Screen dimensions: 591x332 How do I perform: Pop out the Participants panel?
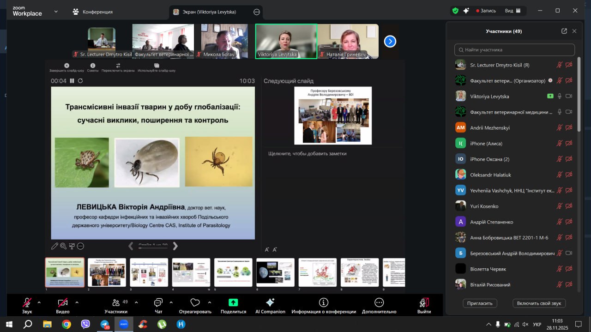pos(564,31)
